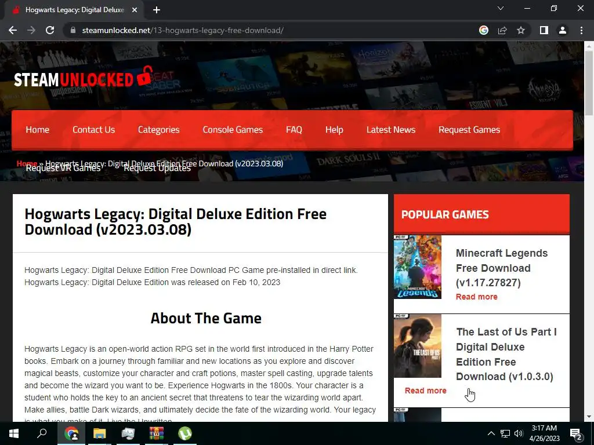Click the About The Game heading

(206, 318)
